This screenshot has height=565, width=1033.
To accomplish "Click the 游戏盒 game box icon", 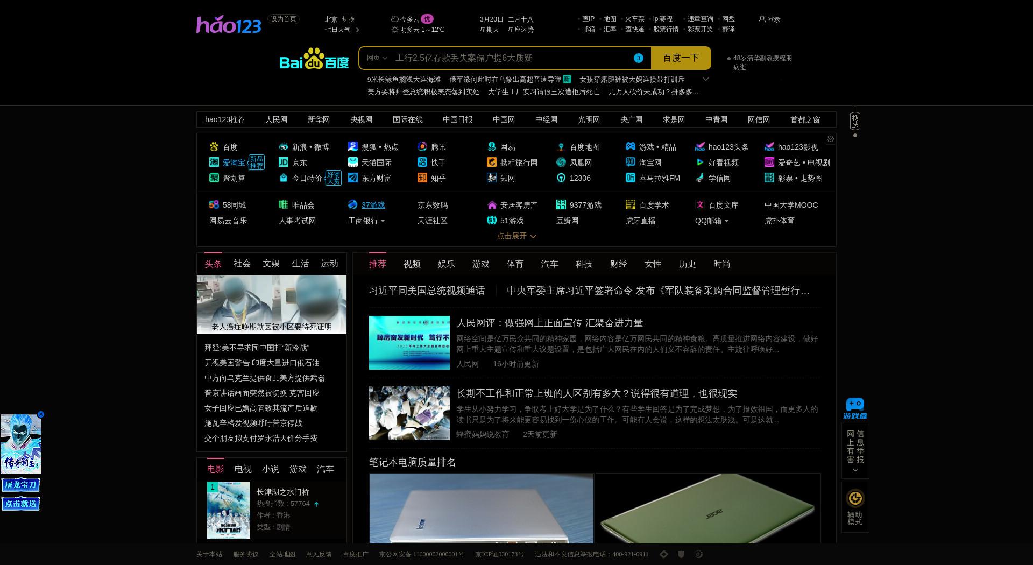I will click(855, 408).
